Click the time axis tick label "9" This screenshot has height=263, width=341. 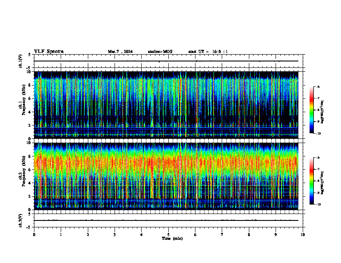click(x=276, y=235)
